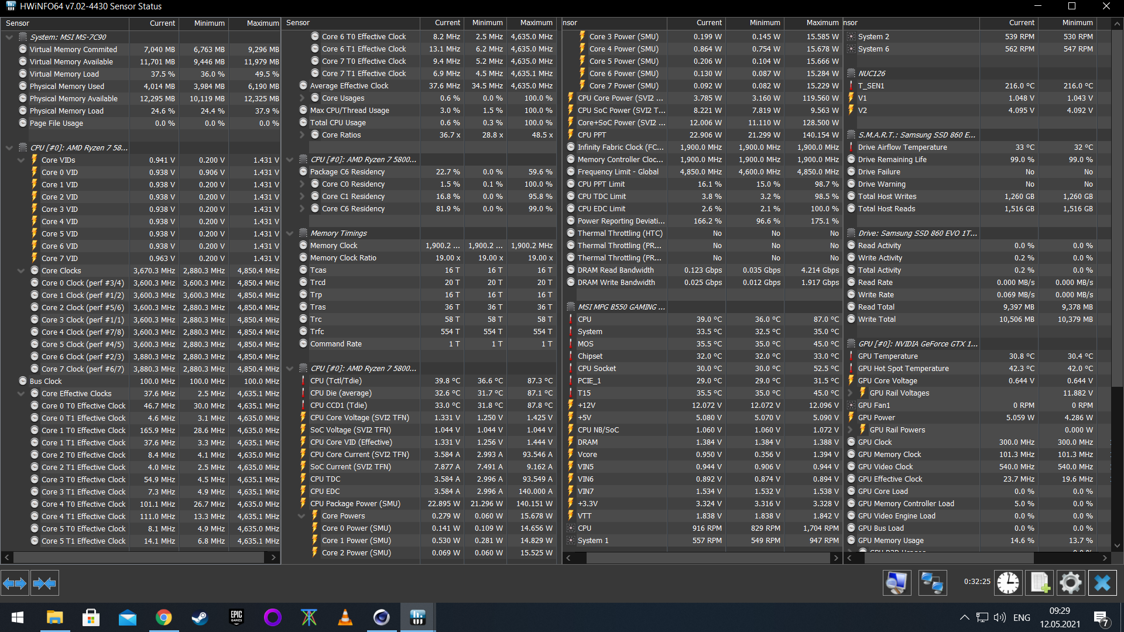Collapse the System: MSI MS-7C90 group

9,37
